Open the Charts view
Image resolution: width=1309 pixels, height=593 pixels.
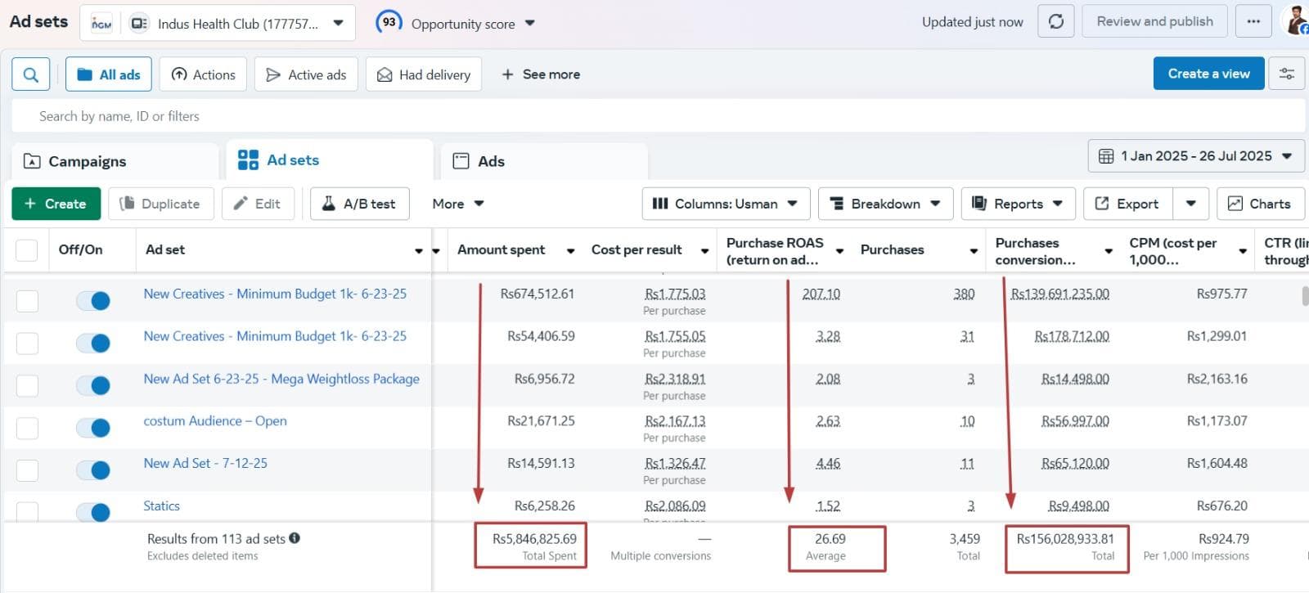pyautogui.click(x=1260, y=204)
